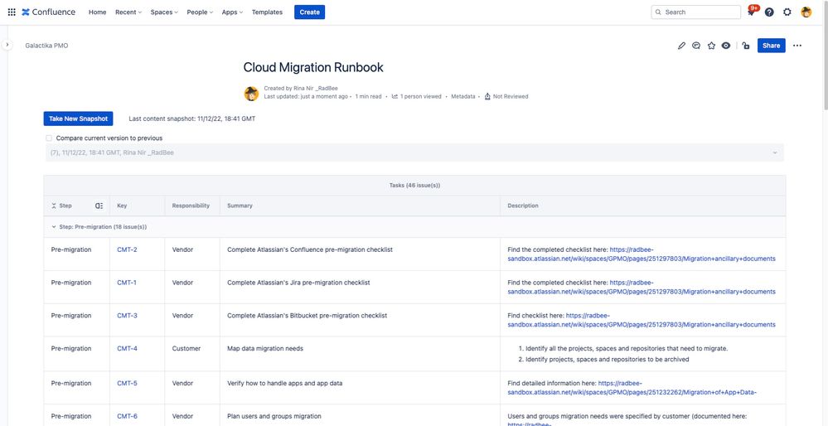Click the Description column header

523,206
